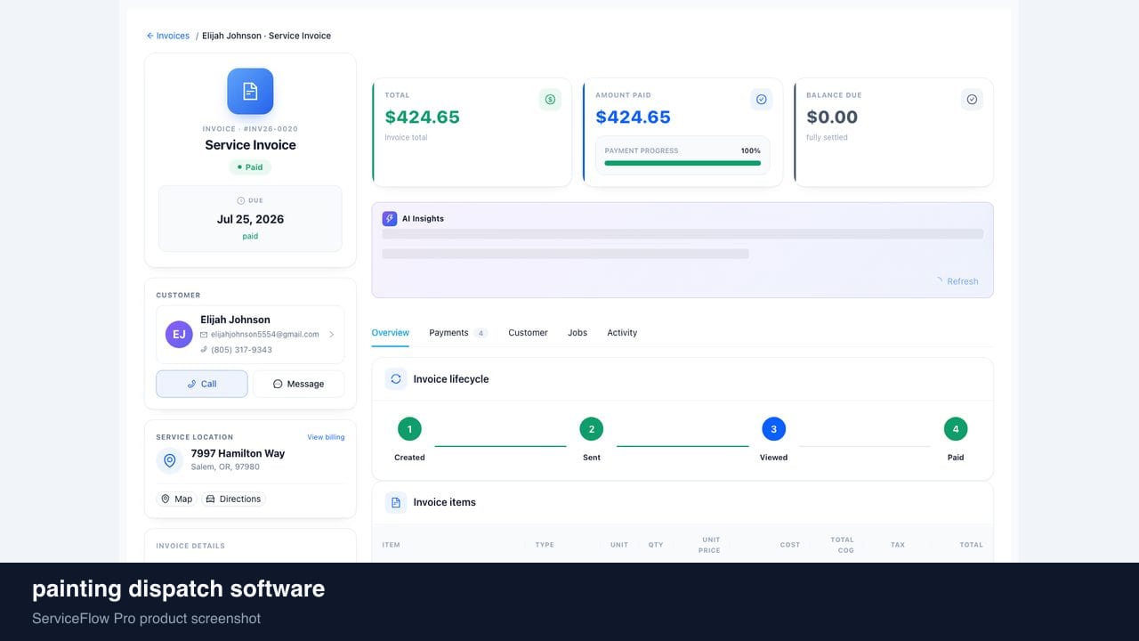Click the service location pin icon
Screen dimensions: 1139x641
pos(170,460)
